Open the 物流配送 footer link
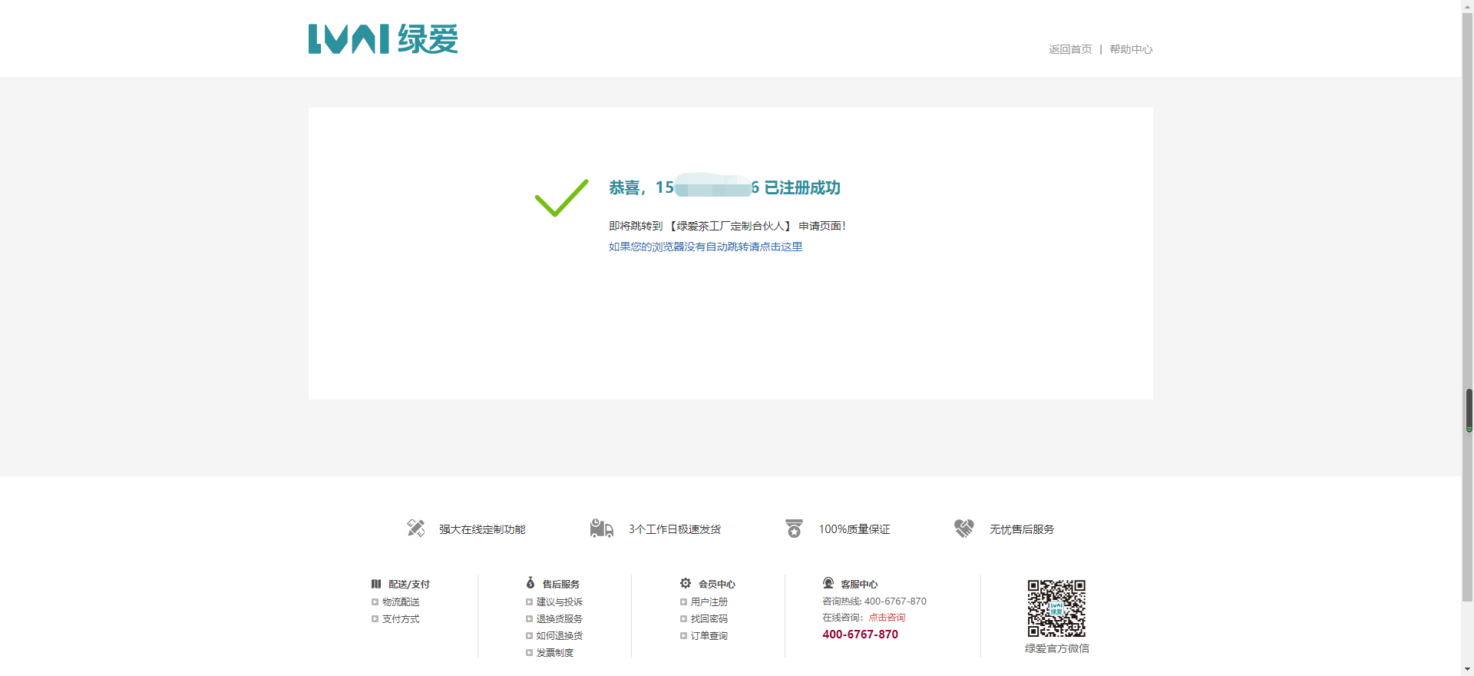Screen dimensions: 1474x676 pyautogui.click(x=401, y=602)
